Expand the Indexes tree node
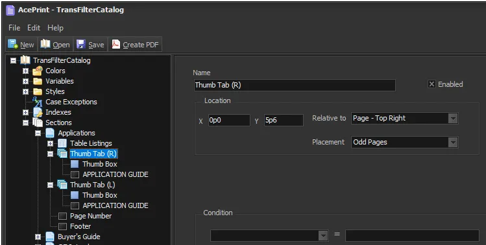This screenshot has height=245, width=486. pos(25,112)
